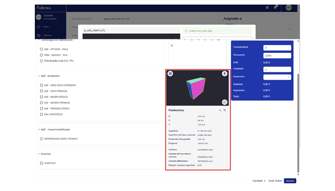Click the Clientes icon in sidebar
The image size is (335, 191).
point(38,36)
